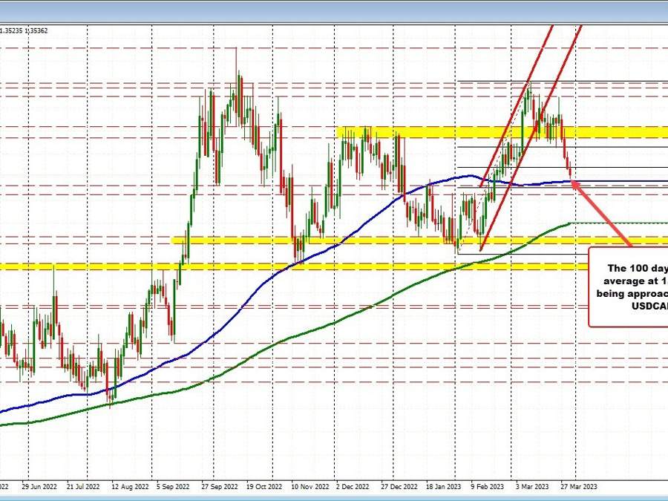Click the 3 Mar 2023 date label

[x=532, y=487]
